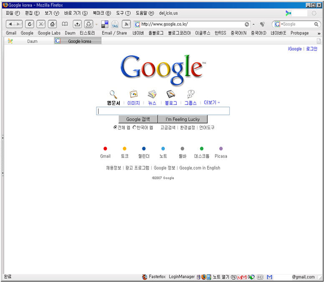This screenshot has height=282, width=324.
Task: Open the 고급검색 advanced search link
Action: 168,127
